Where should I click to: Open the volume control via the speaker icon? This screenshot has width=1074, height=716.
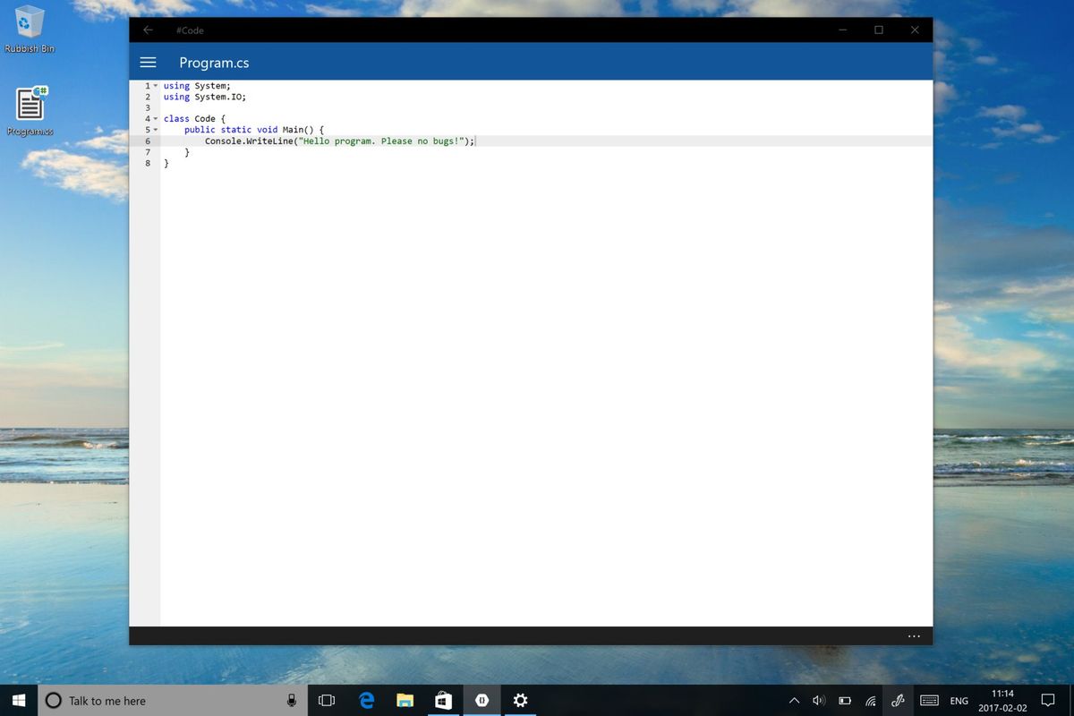tap(819, 701)
